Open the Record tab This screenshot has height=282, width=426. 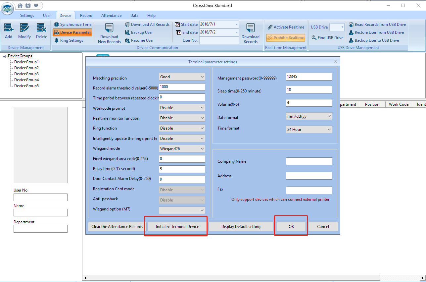(86, 16)
